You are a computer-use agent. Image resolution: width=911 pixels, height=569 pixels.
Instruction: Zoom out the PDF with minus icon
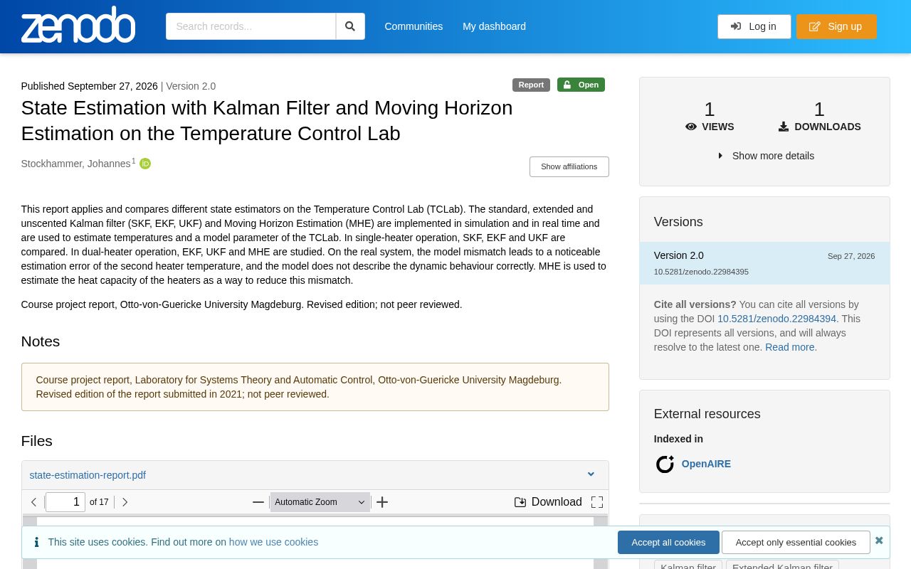coord(258,502)
